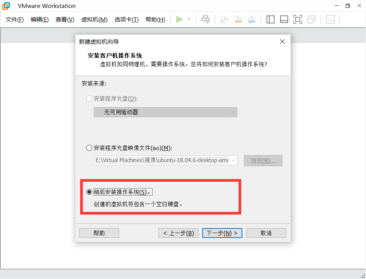Expand the ISO path combo box arrow
Viewport: 366px width, 279px height.
tap(233, 160)
